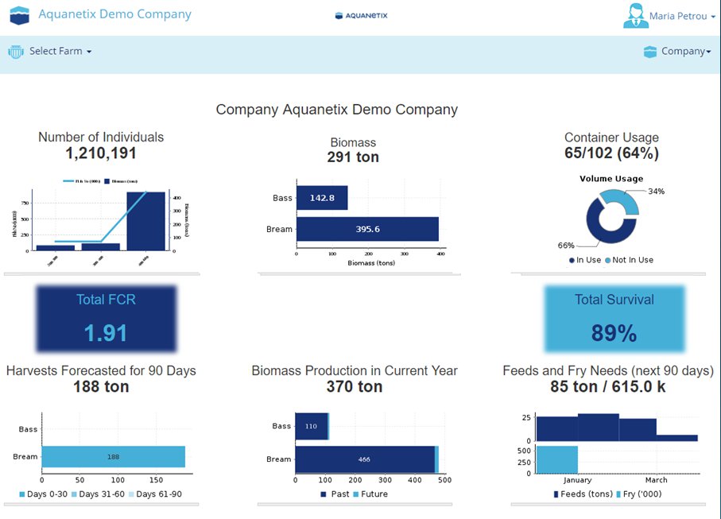Screen dimensions: 721x519
Task: Click the Container Usage title
Action: click(611, 137)
